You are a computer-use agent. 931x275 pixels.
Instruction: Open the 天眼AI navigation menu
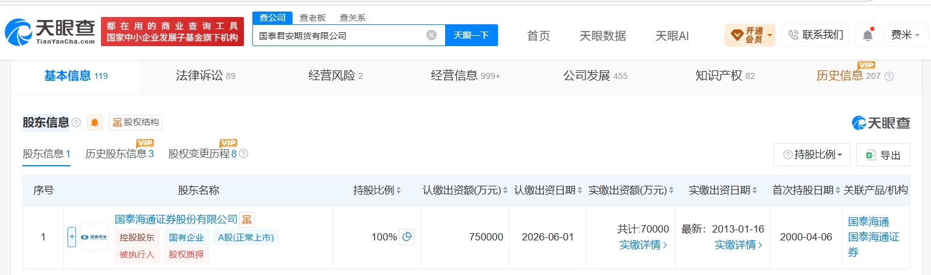pyautogui.click(x=672, y=36)
